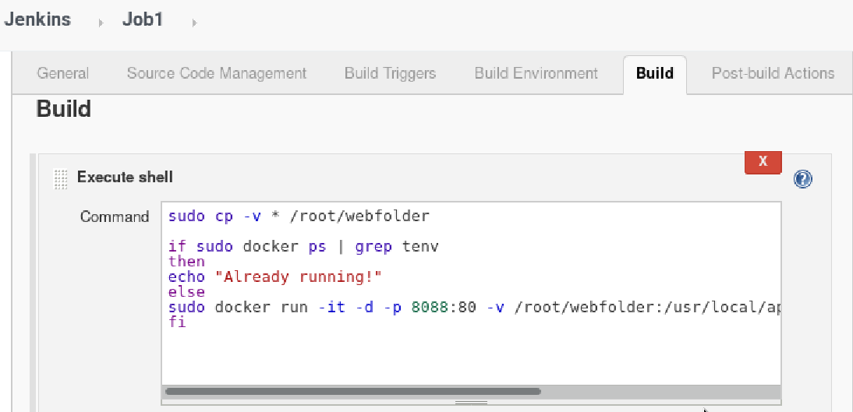Expand the arrow after Job1 breadcrumb

point(195,23)
